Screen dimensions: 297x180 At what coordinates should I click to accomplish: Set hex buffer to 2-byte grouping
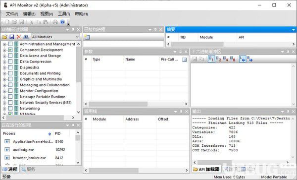pyautogui.click(x=218, y=59)
